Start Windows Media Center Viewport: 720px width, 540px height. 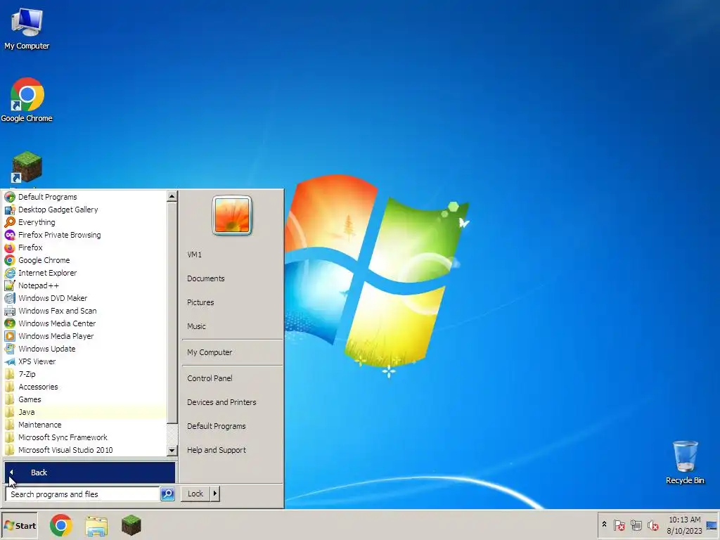(x=85, y=323)
